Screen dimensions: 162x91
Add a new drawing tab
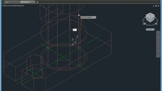pos(37,2)
